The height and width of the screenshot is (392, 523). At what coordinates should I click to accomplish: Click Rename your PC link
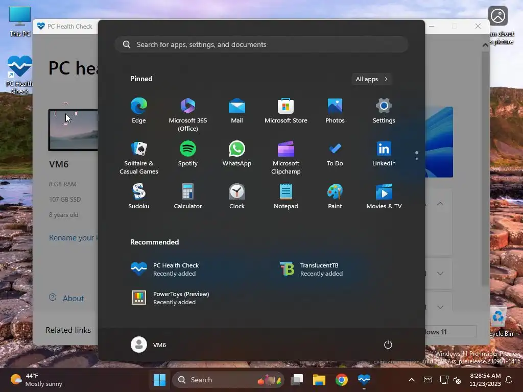click(x=74, y=238)
